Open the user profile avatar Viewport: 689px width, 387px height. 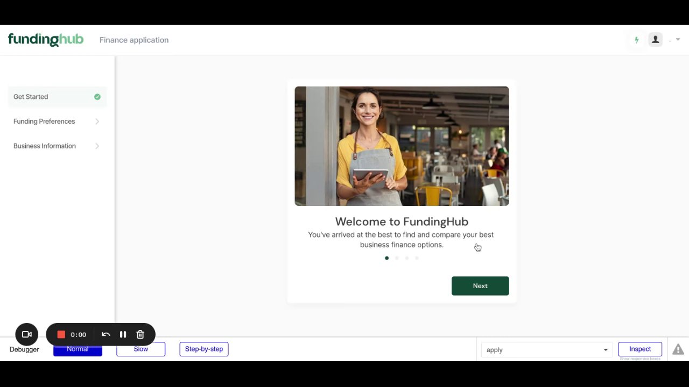pyautogui.click(x=655, y=40)
